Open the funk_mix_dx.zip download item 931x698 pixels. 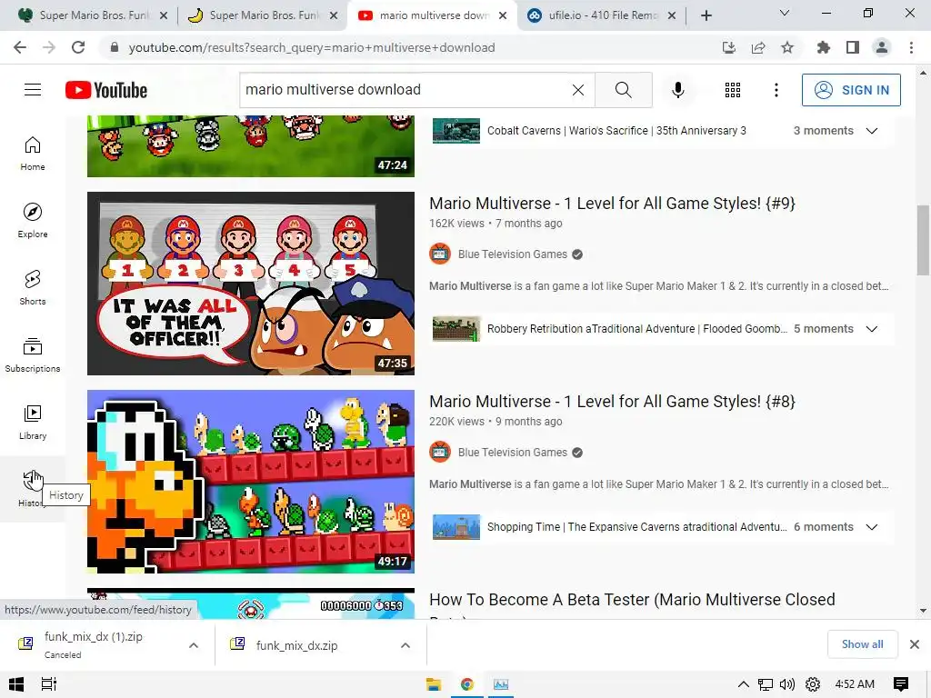coord(297,645)
